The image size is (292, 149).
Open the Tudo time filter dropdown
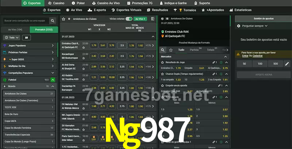[11, 38]
